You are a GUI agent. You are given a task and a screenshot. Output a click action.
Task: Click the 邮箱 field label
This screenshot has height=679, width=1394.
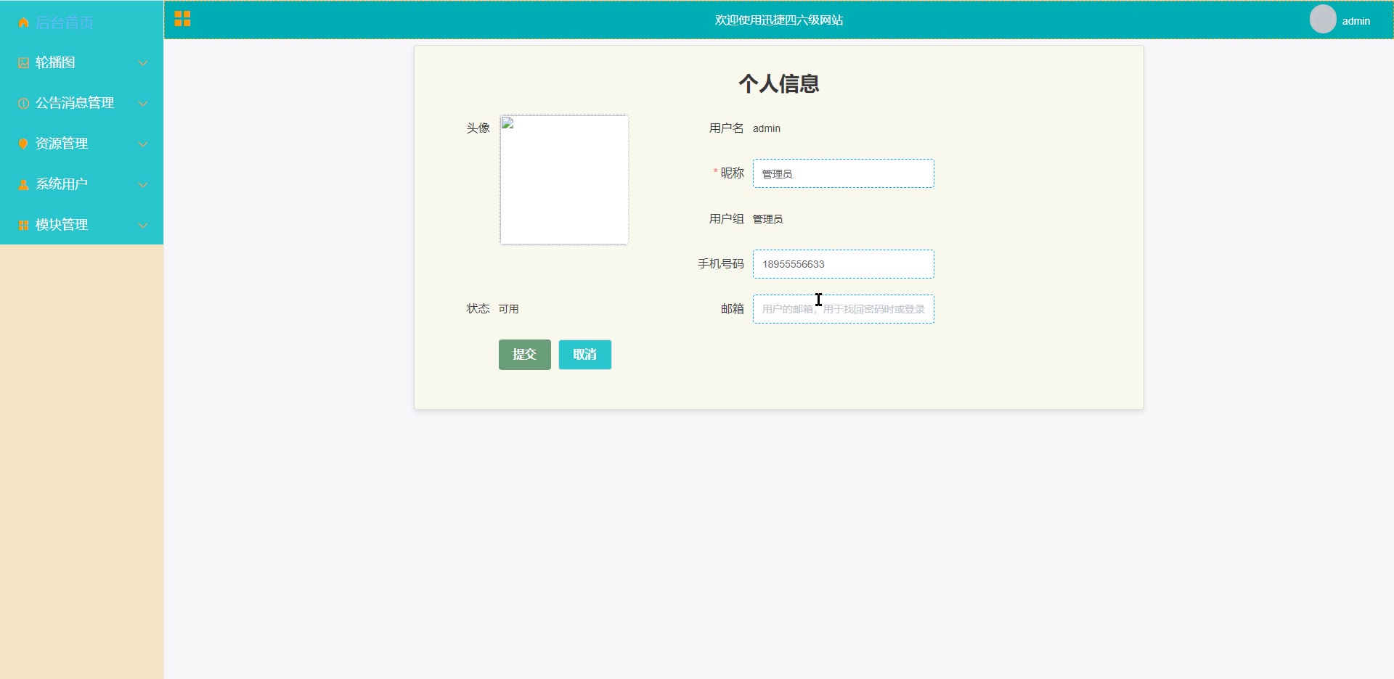pos(732,309)
